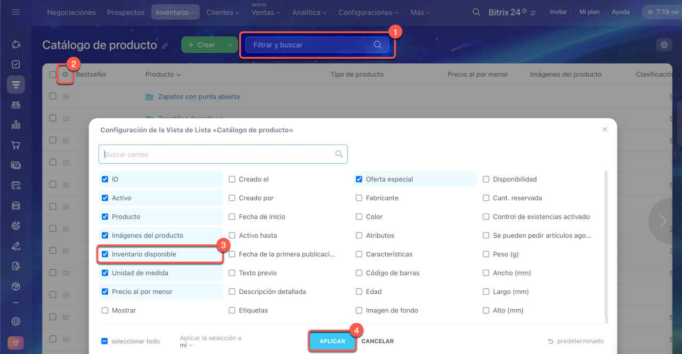Check the Código de barras checkbox
The width and height of the screenshot is (682, 354).
click(359, 273)
